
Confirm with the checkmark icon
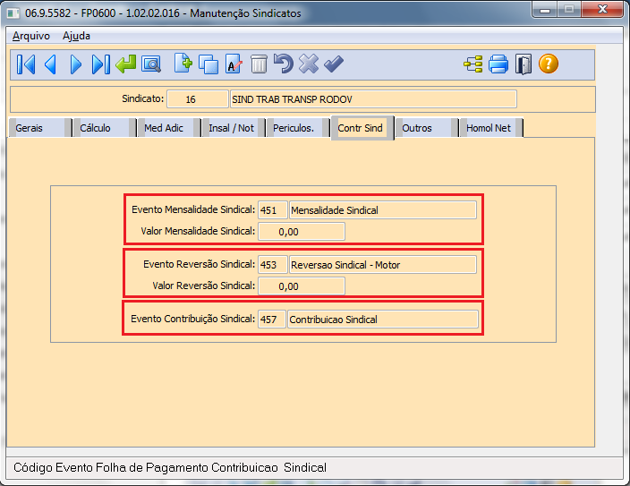pyautogui.click(x=334, y=64)
